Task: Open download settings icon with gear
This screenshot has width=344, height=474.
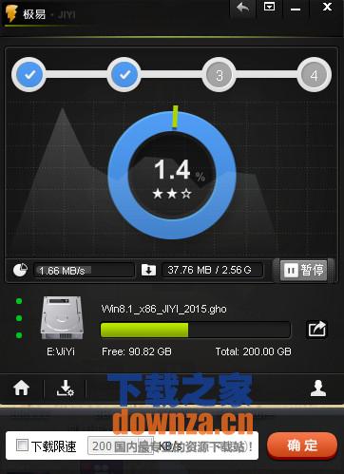Action: point(65,388)
